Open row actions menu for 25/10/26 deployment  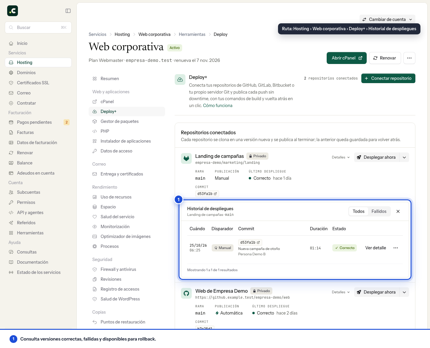click(x=396, y=248)
